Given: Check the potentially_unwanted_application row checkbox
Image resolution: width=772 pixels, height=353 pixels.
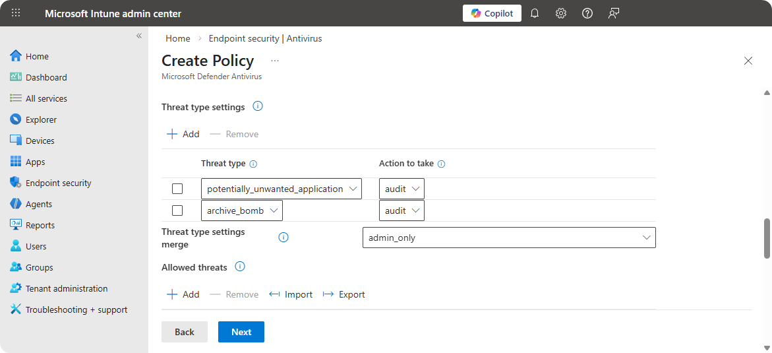Looking at the screenshot, I should click(177, 189).
